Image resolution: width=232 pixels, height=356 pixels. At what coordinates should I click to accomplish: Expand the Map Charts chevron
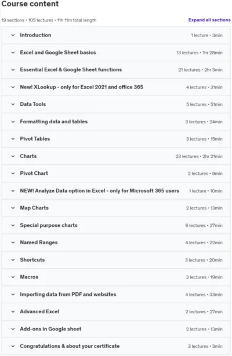point(13,208)
